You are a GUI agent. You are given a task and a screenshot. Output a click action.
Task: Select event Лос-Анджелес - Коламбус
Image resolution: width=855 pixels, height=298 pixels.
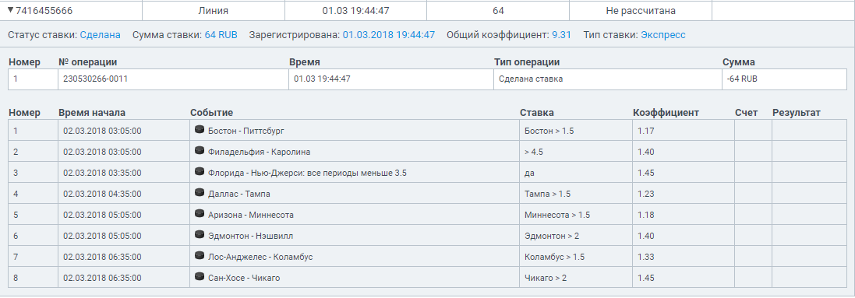click(260, 257)
